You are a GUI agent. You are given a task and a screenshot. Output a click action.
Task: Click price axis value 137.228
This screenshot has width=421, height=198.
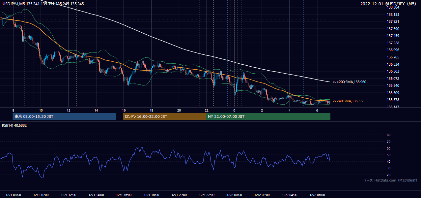click(x=393, y=43)
